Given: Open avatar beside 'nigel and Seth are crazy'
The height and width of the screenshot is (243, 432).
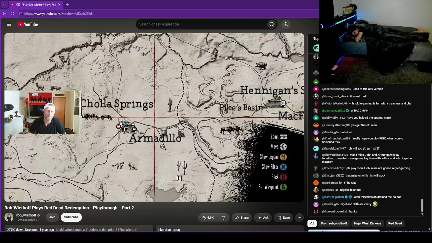Looking at the screenshot, I should pos(316,204).
